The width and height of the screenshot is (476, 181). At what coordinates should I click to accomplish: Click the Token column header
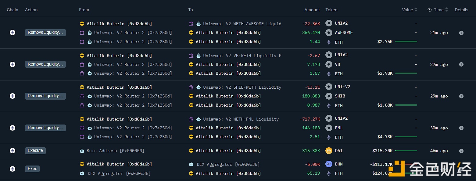click(331, 10)
